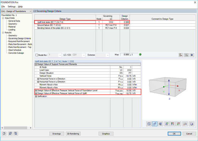Select Loading in the tree
The height and width of the screenshot is (141, 198).
pyautogui.click(x=12, y=30)
